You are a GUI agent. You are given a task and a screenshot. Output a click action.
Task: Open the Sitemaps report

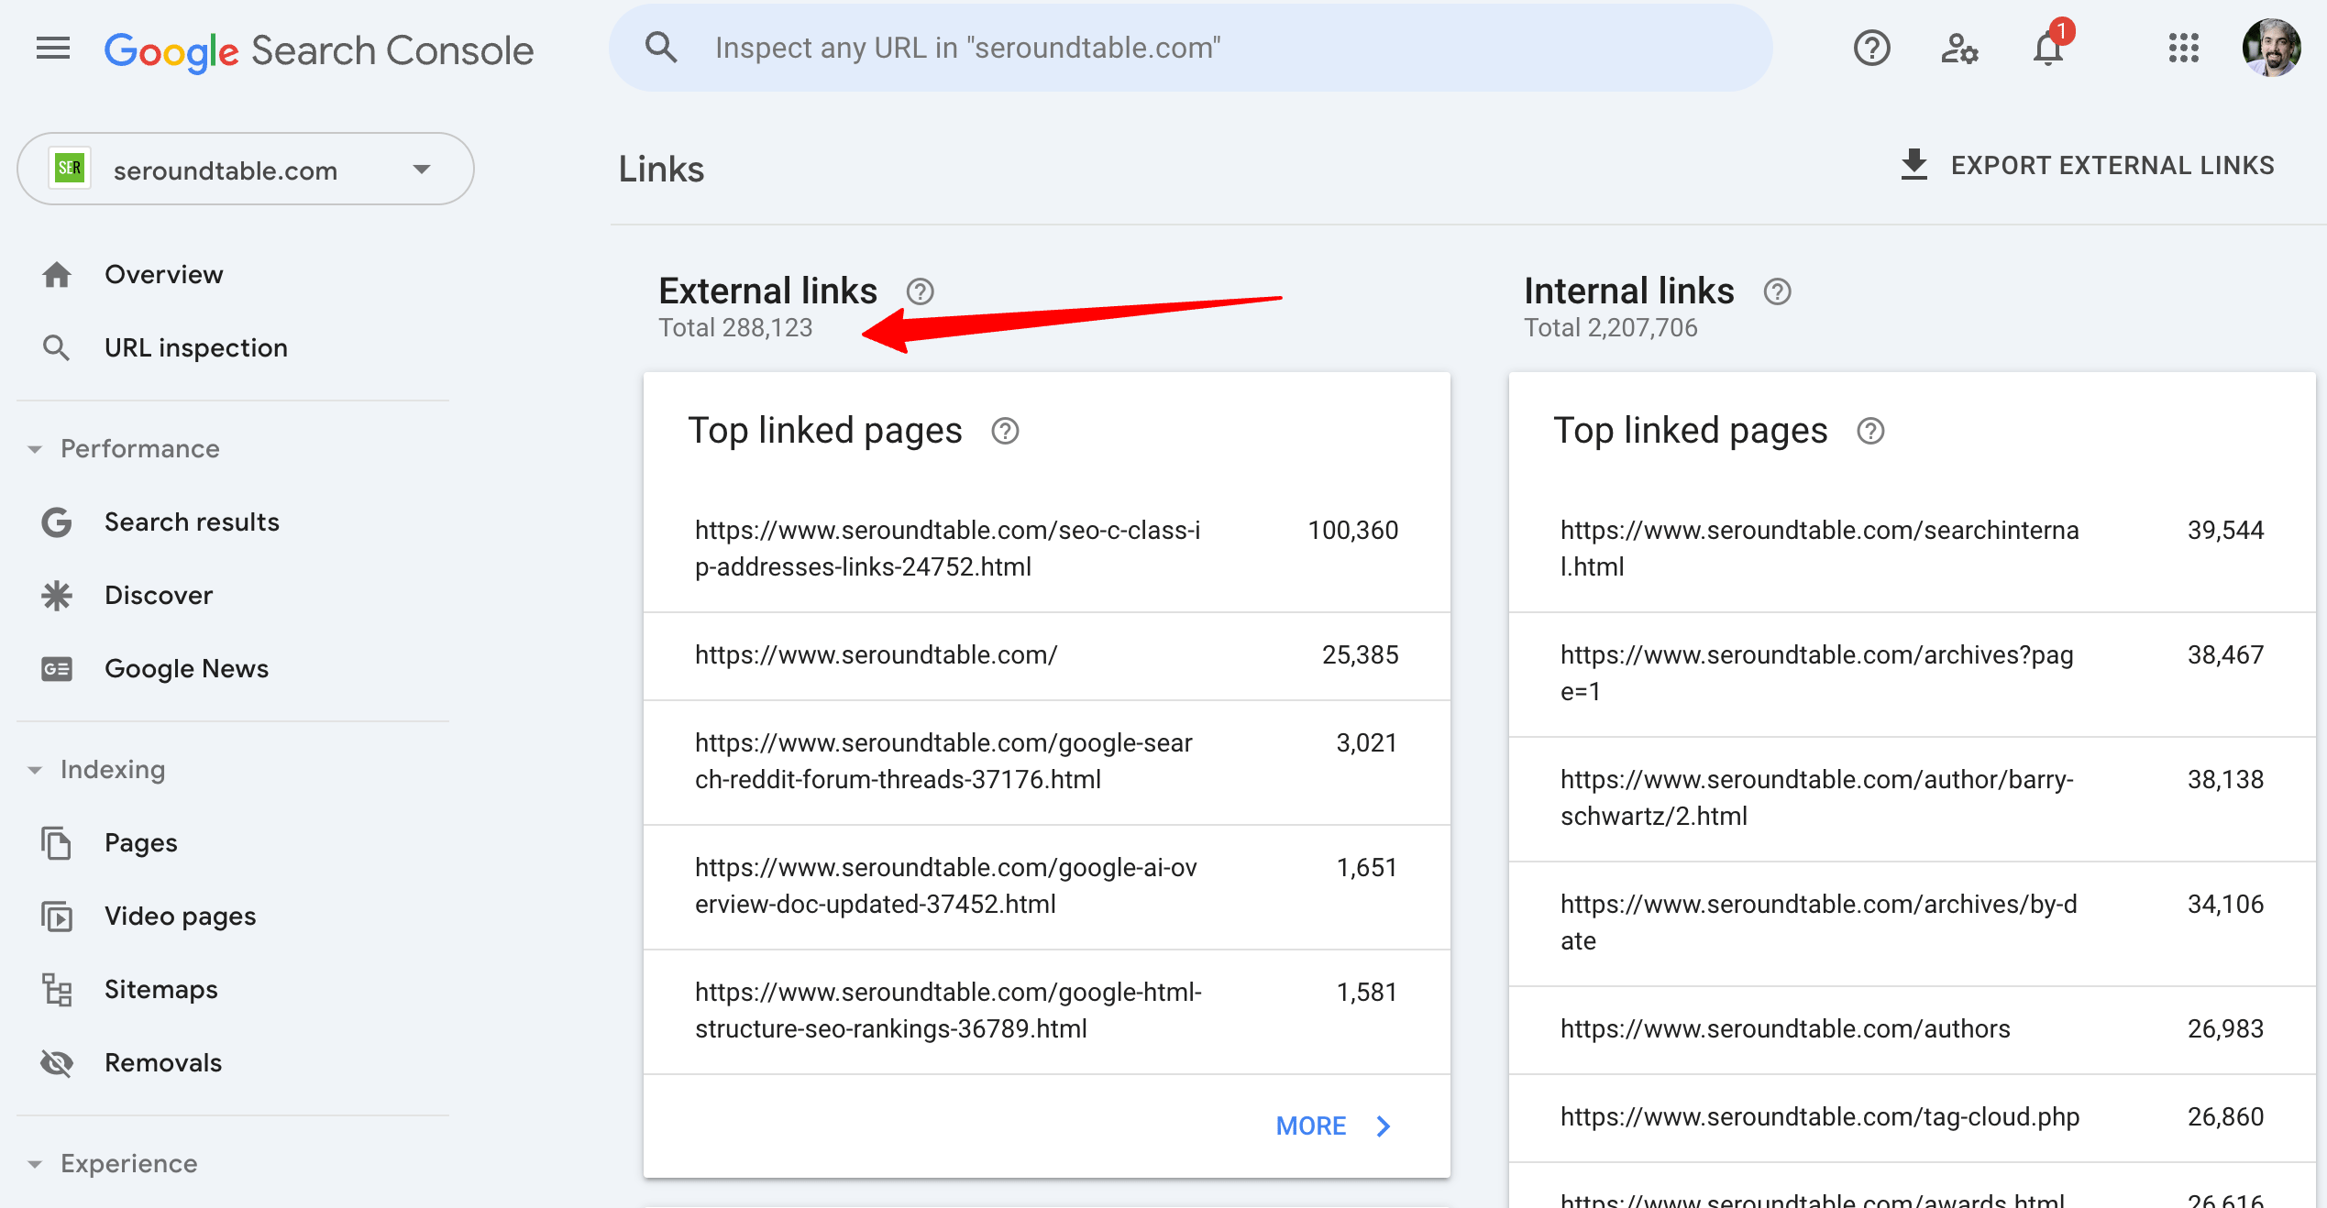coord(161,989)
